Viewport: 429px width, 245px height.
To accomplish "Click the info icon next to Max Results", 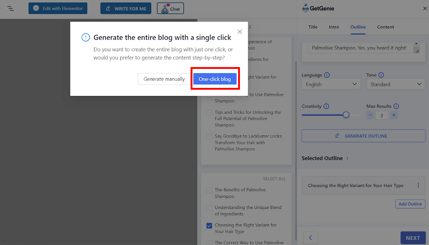I will coord(396,106).
